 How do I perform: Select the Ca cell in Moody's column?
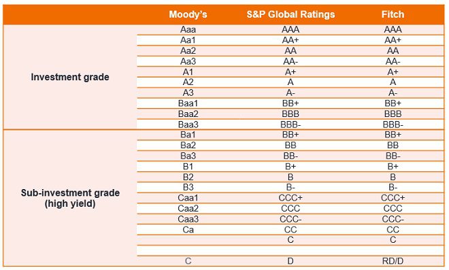188,230
